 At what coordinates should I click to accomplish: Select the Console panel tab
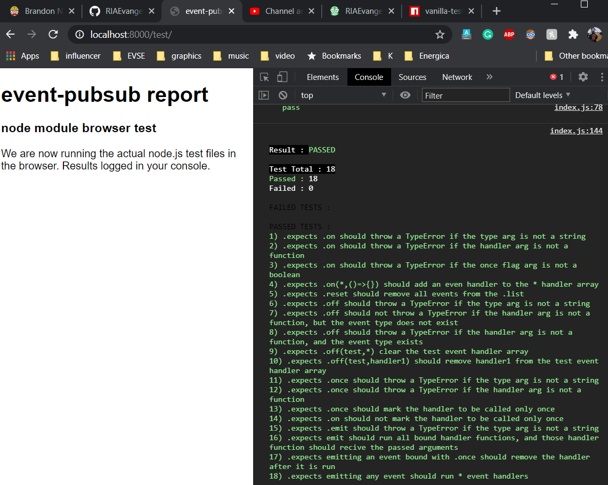(x=369, y=77)
